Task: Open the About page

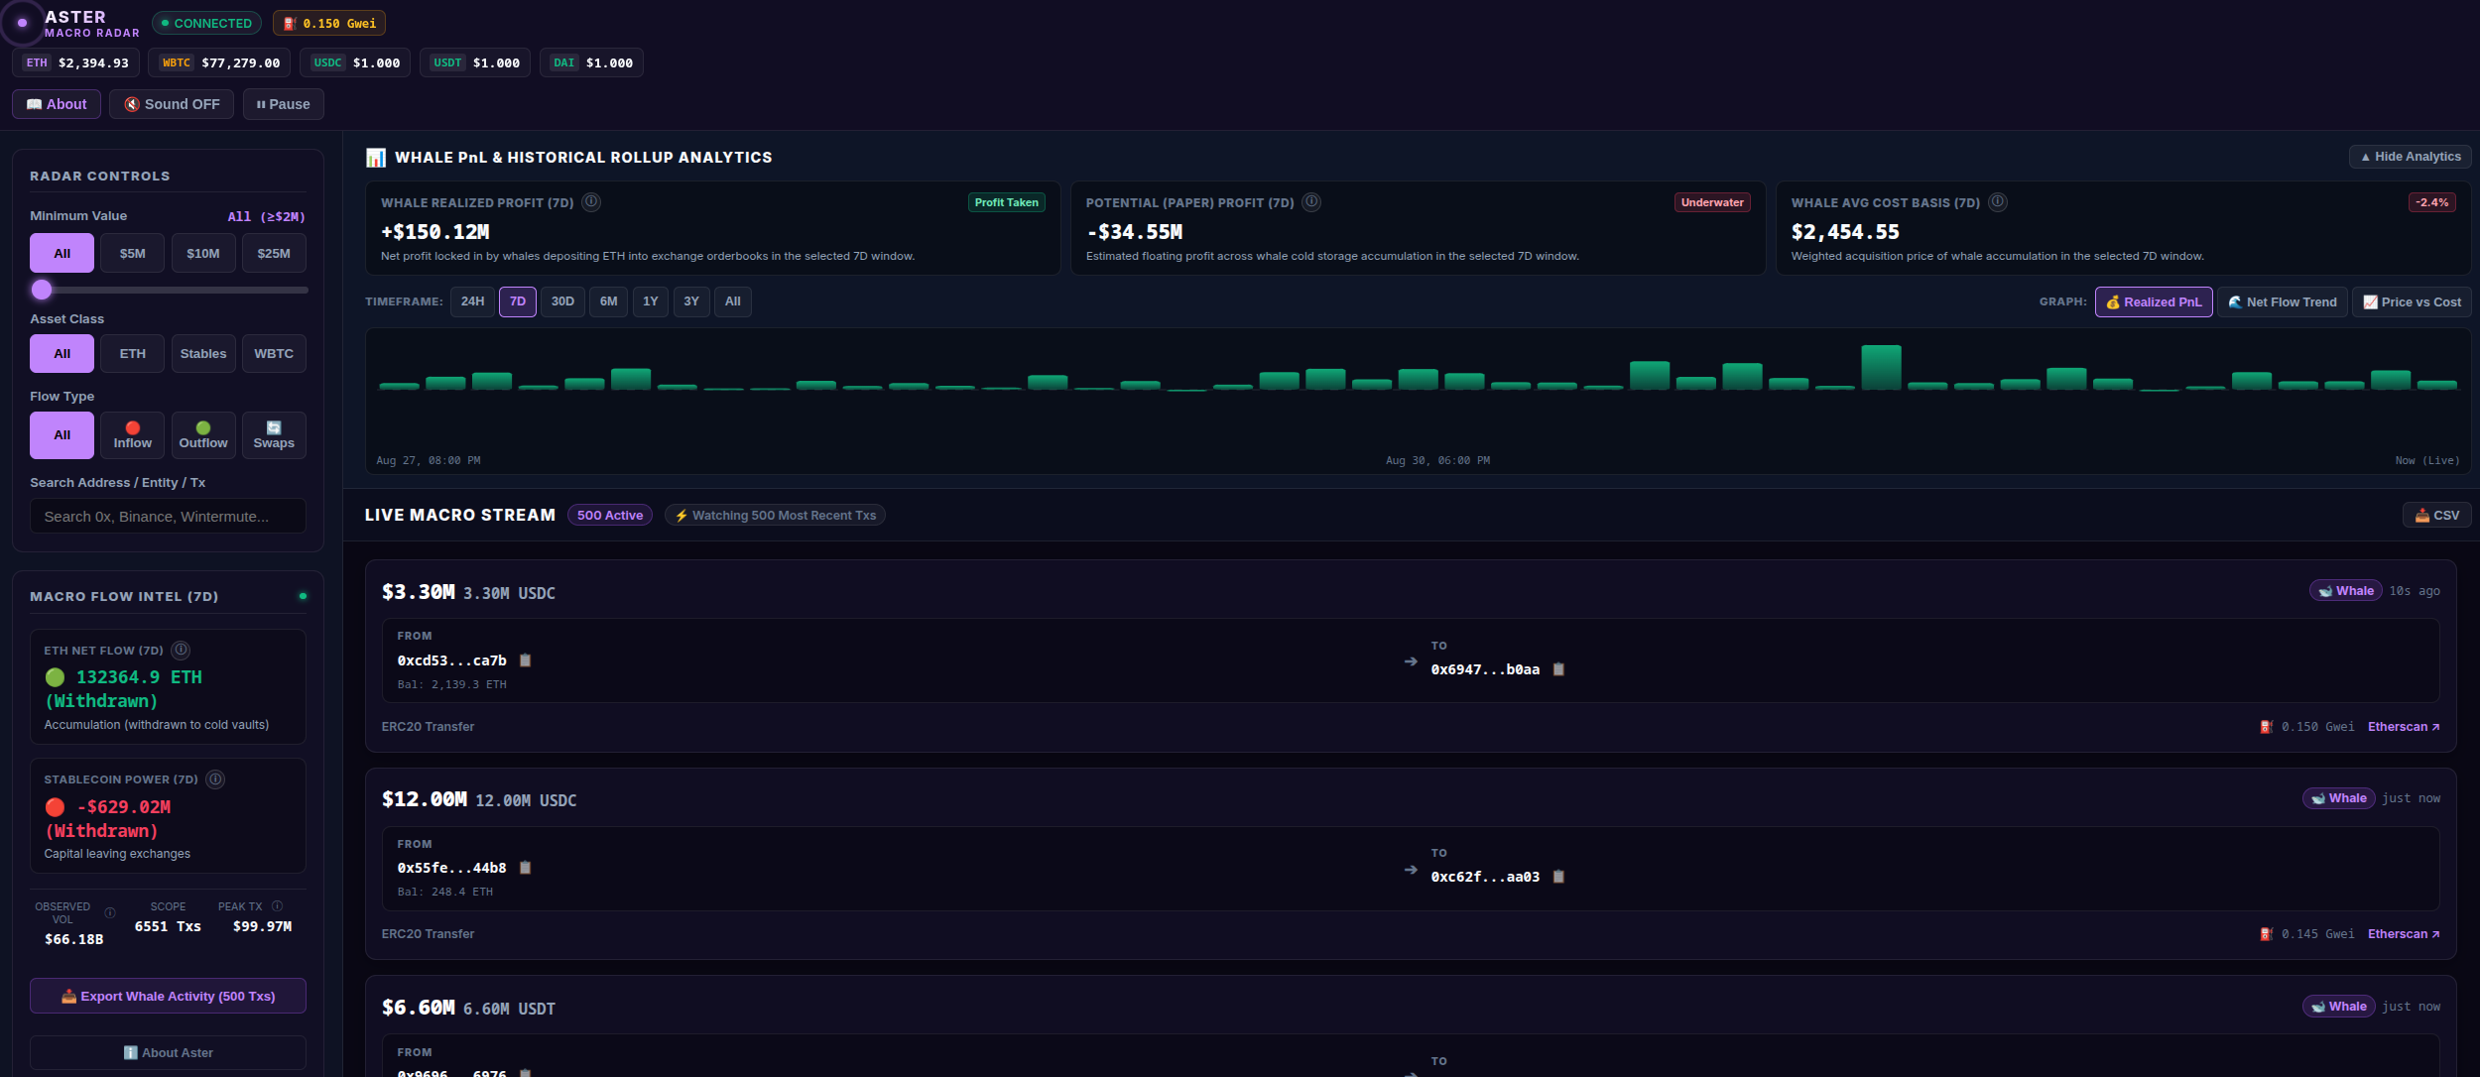Action: pos(57,104)
